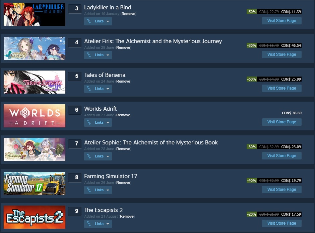This screenshot has height=233, width=315.
Task: Visit Store Page for Farming Simulator 17
Action: click(281, 190)
